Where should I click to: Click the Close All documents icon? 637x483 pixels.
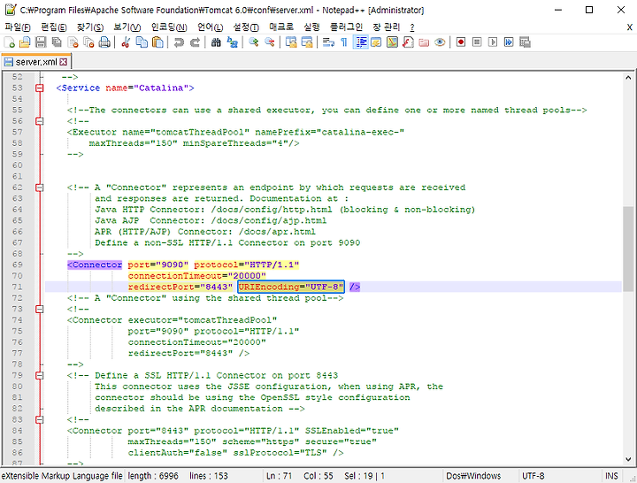(x=88, y=42)
